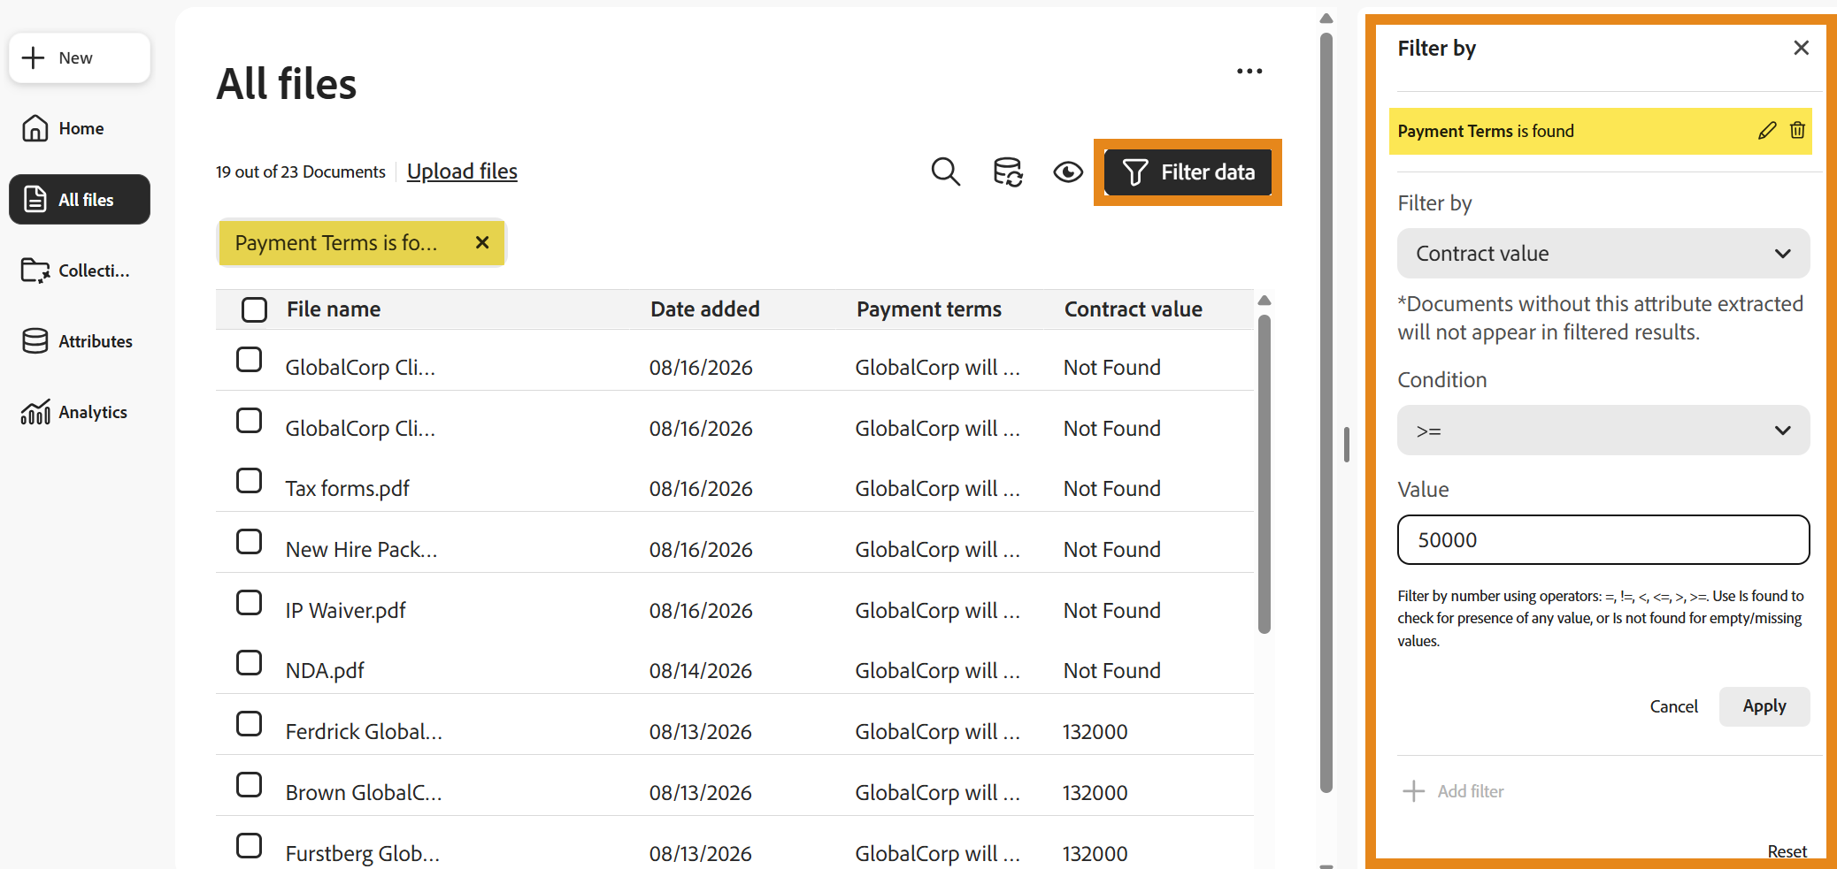The width and height of the screenshot is (1837, 869).
Task: Check the Brown GlobalC... checkbox
Action: pyautogui.click(x=249, y=785)
